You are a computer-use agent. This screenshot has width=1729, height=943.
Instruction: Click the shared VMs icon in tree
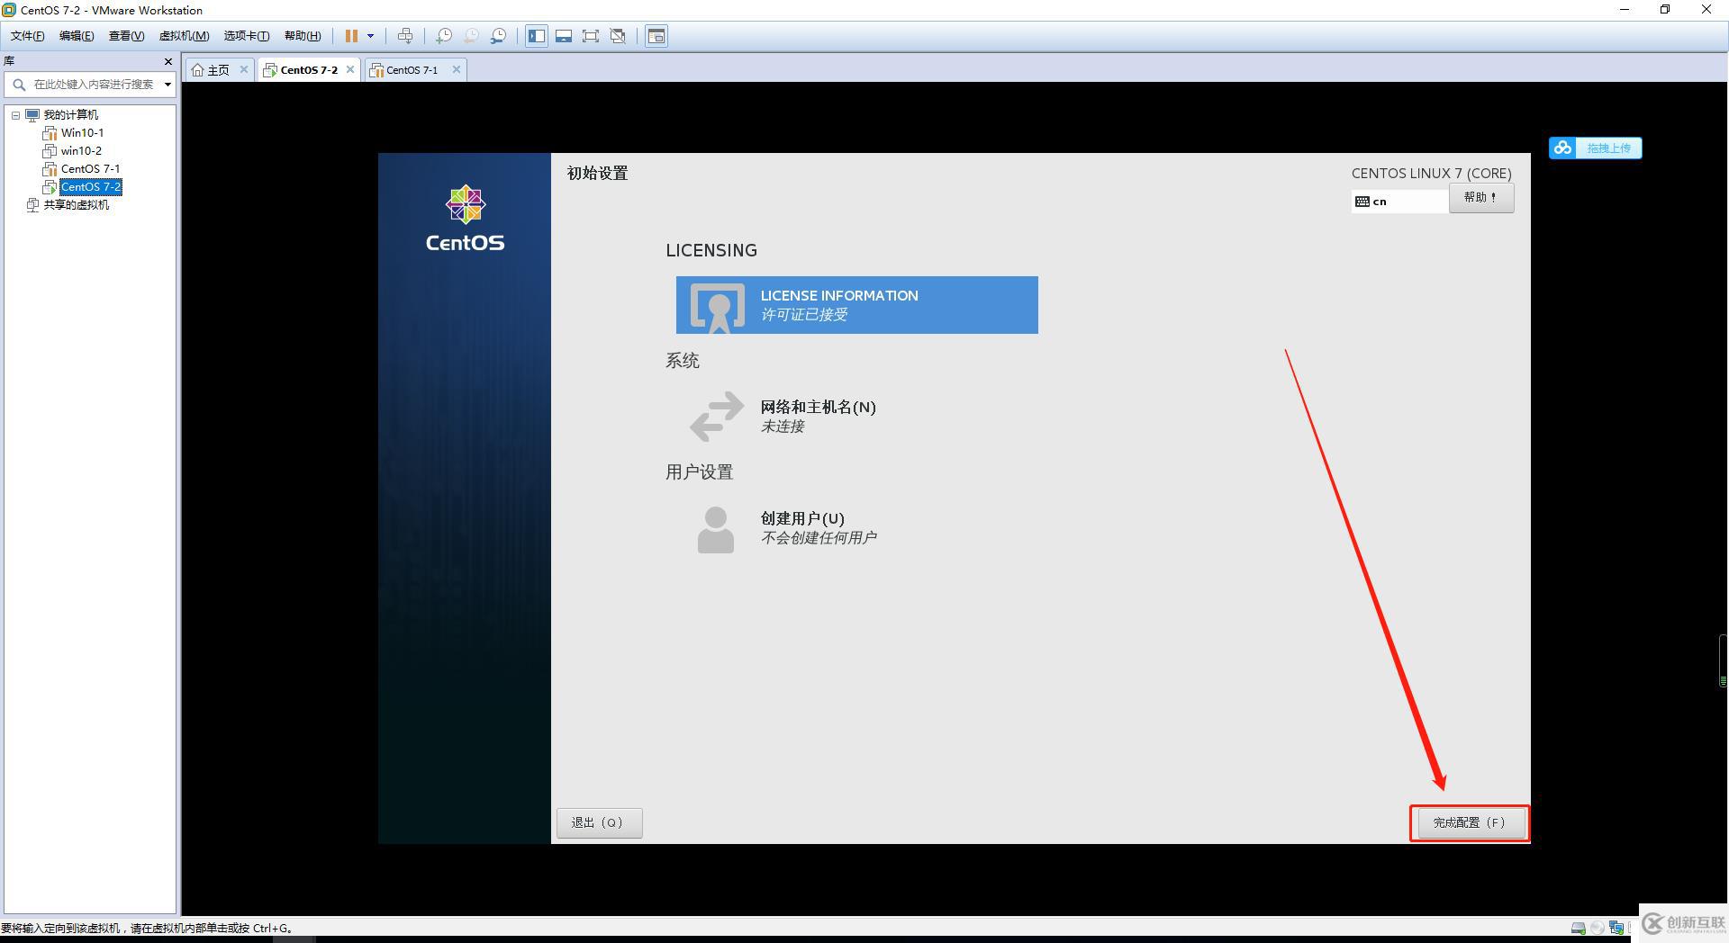coord(32,205)
